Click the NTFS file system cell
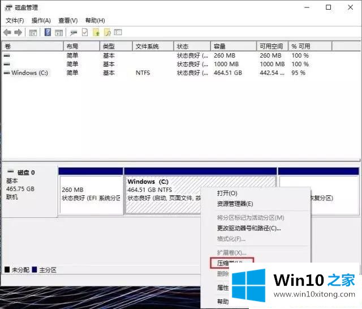Viewport: 362px width, 309px height. pyautogui.click(x=143, y=73)
